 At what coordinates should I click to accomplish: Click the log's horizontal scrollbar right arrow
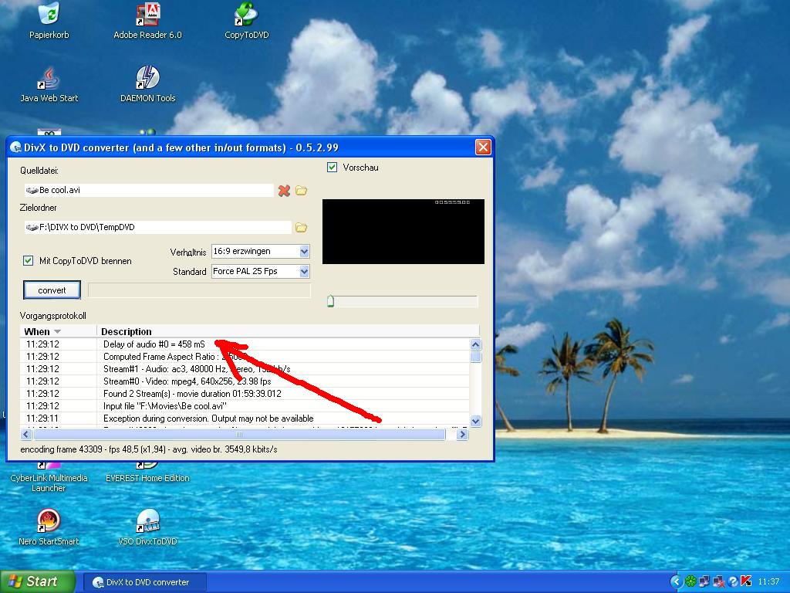point(461,434)
